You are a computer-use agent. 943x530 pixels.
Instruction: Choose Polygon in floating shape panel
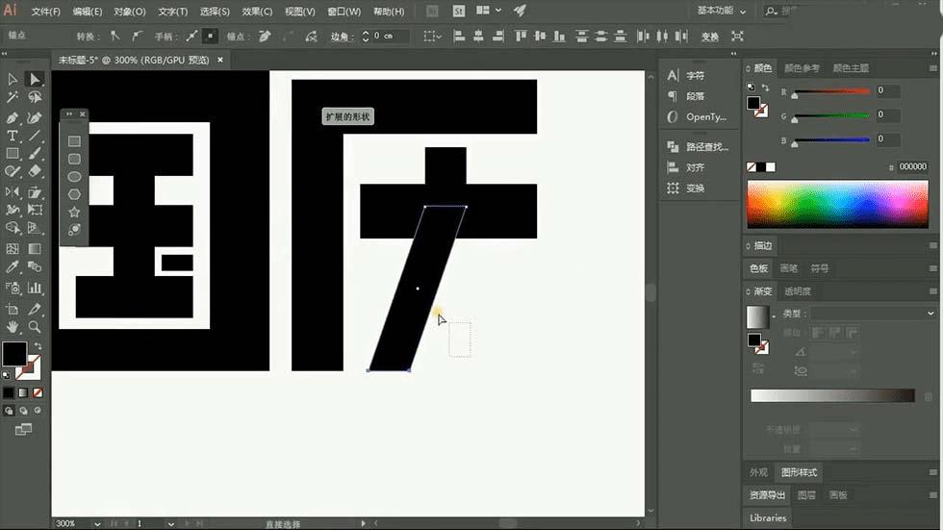[x=74, y=194]
